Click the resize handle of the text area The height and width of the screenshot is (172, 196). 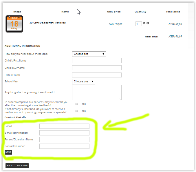point(120,99)
